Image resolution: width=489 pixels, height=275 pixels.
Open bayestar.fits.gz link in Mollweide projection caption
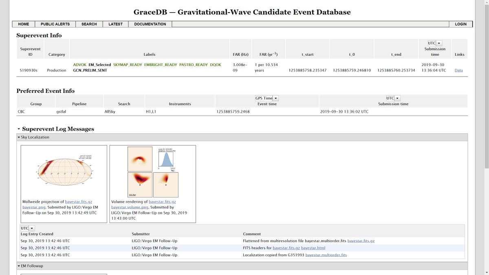[79, 202]
